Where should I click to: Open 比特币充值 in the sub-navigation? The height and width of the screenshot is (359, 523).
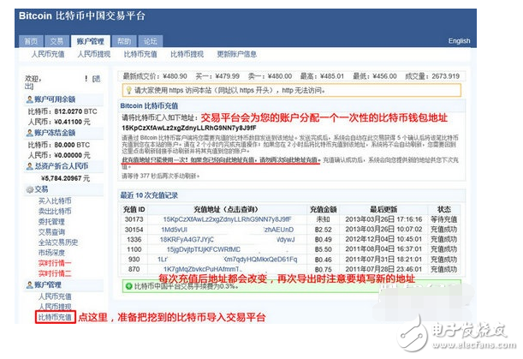pos(140,54)
